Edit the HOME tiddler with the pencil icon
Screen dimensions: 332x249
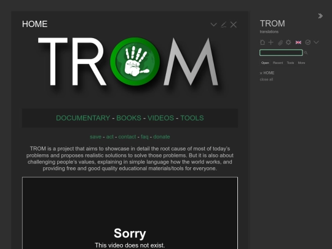coord(224,25)
